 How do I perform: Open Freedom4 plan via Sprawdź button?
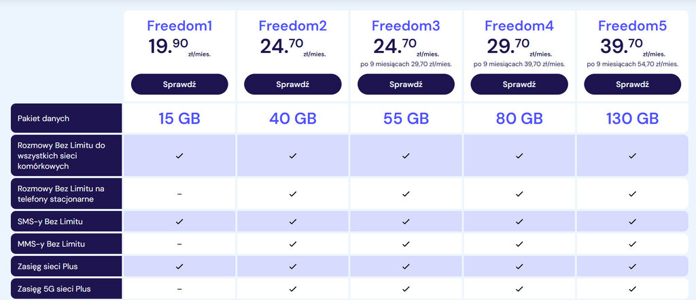(519, 84)
